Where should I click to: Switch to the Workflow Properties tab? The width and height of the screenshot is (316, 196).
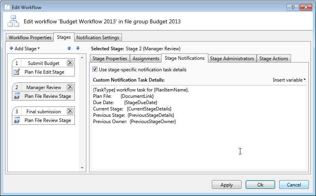30,38
